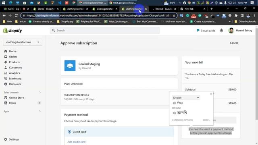Share this page from address bar
Image resolution: width=258 pixels, height=145 pixels.
[168, 16]
